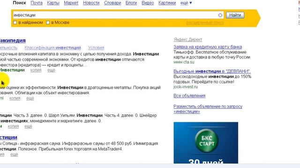Image resolution: width=300 pixels, height=168 pixels.
Task: Open the 'Все объявления' link
Action: [x=189, y=96]
